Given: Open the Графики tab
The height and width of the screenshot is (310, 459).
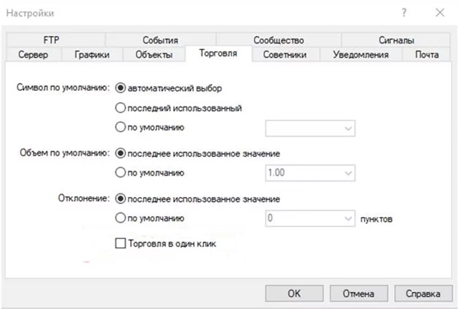Looking at the screenshot, I should click(x=92, y=54).
